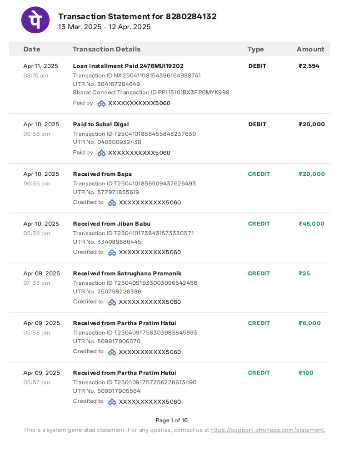Click the Page 1 of 16 indicator
Viewport: 349px width, 465px height.
171,420
